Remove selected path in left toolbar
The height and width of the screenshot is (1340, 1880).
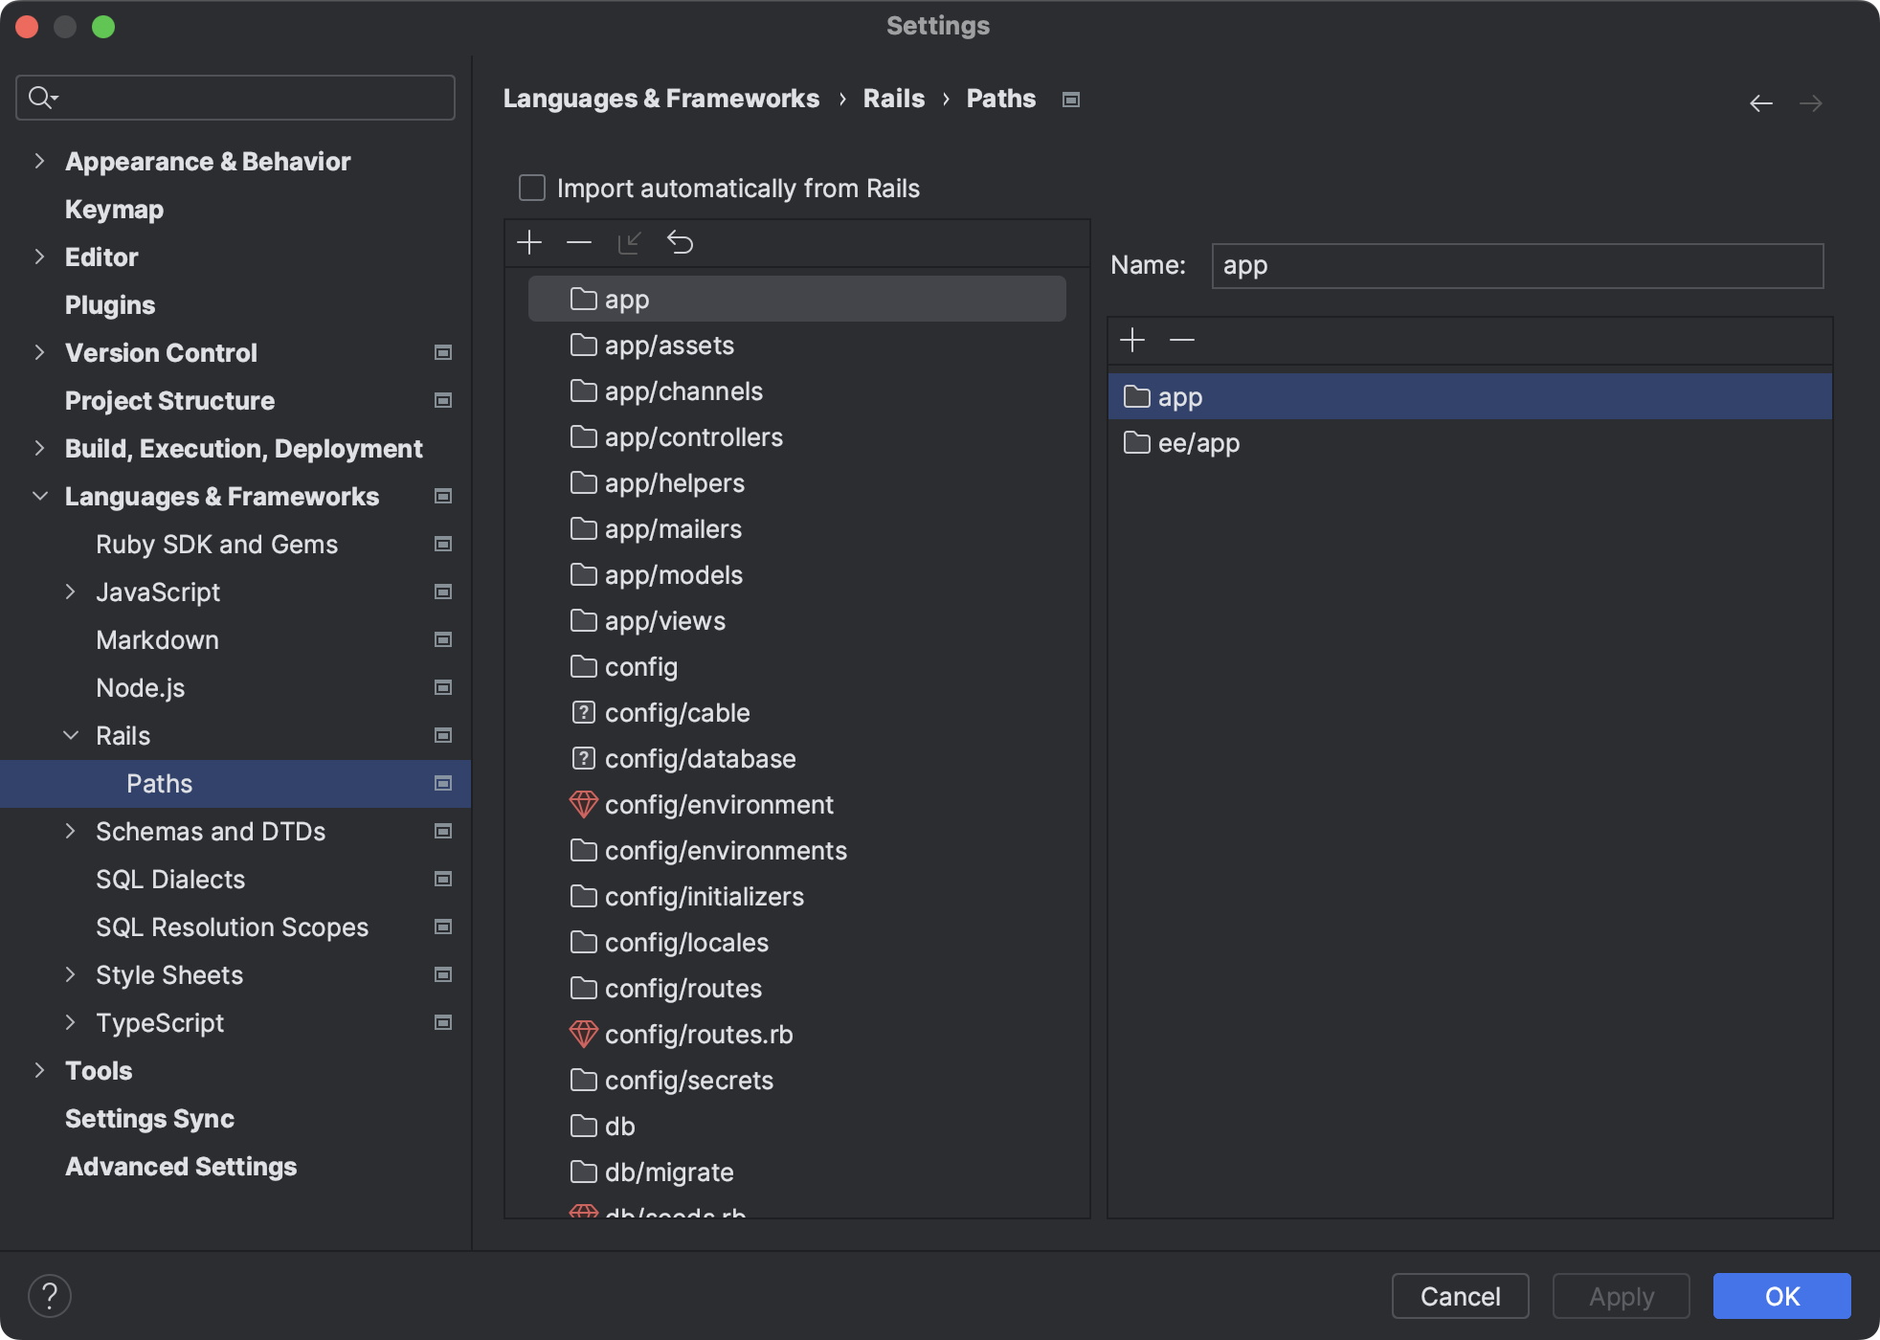coord(579,242)
